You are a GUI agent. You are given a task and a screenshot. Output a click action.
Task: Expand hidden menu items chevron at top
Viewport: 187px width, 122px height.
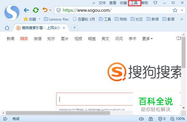coord(94,3)
